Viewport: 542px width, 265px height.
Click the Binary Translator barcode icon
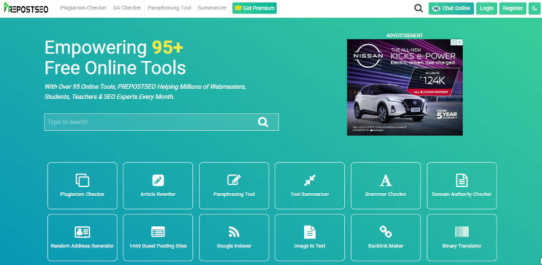tap(462, 232)
